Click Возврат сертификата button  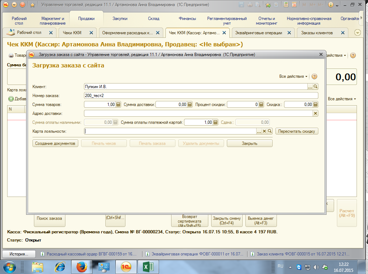(189, 220)
